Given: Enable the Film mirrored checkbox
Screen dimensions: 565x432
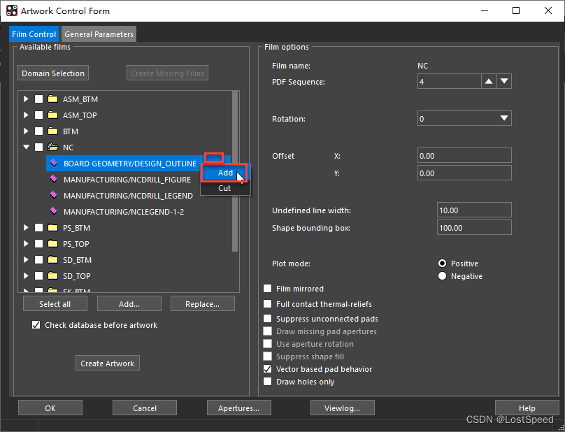Looking at the screenshot, I should [x=268, y=289].
